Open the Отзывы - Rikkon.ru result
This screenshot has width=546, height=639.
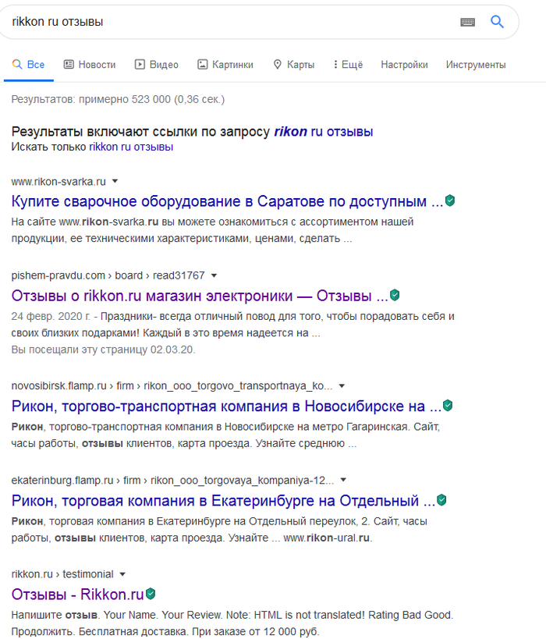77,595
